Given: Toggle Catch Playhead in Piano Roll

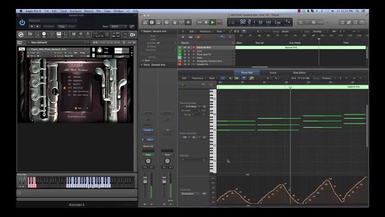Looking at the screenshot, I should pyautogui.click(x=244, y=78).
